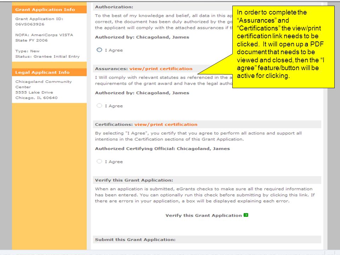This screenshot has height=255, width=340.
Task: Click Grant Application Info sidebar header
Action: [49, 10]
